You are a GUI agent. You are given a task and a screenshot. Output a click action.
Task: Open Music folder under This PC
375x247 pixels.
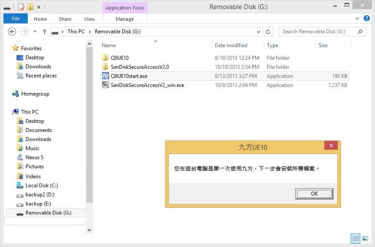click(x=32, y=148)
